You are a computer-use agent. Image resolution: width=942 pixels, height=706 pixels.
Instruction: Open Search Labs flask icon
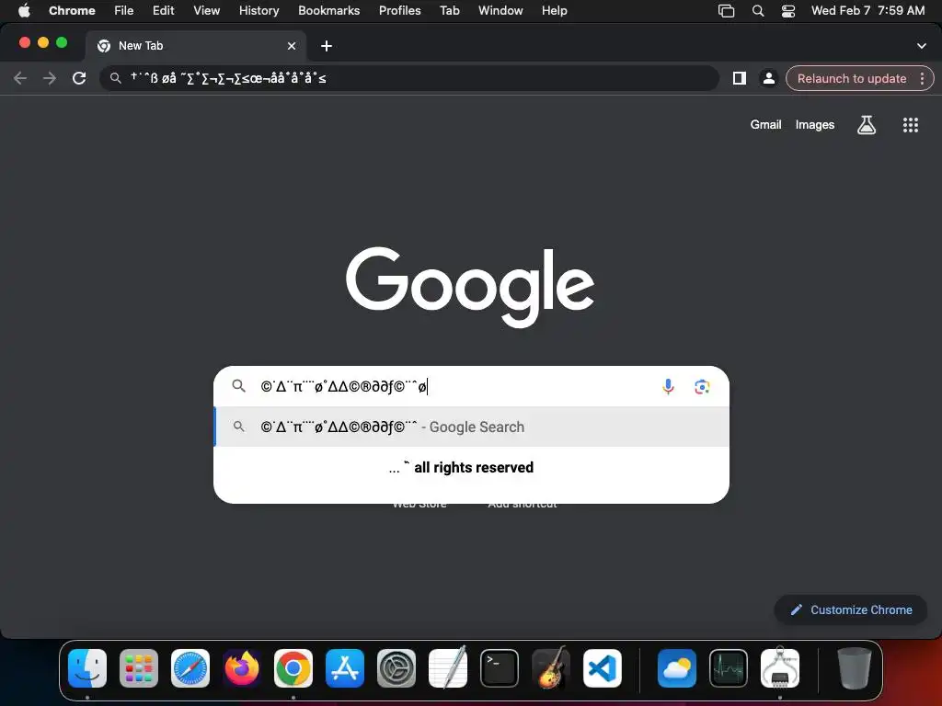click(867, 125)
